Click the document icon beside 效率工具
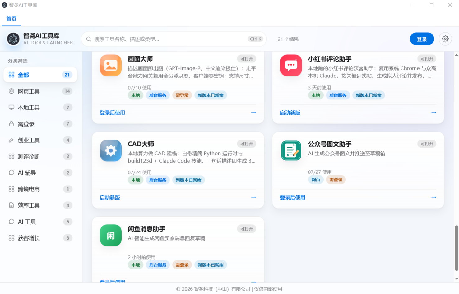The image size is (459, 294). click(x=12, y=205)
